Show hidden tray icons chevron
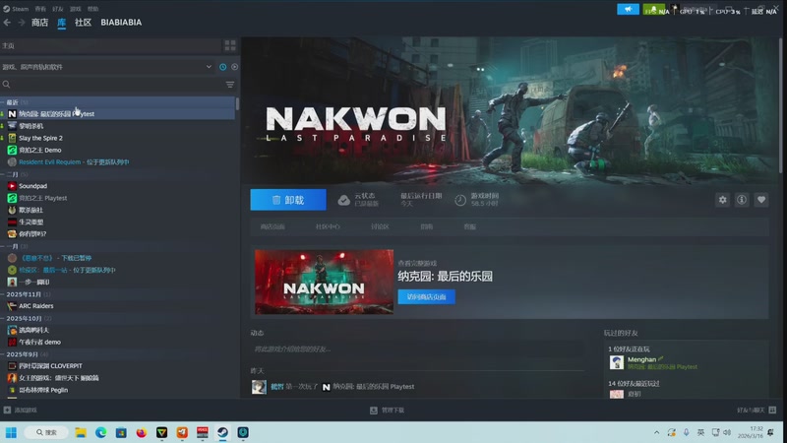This screenshot has height=443, width=787. pos(656,432)
